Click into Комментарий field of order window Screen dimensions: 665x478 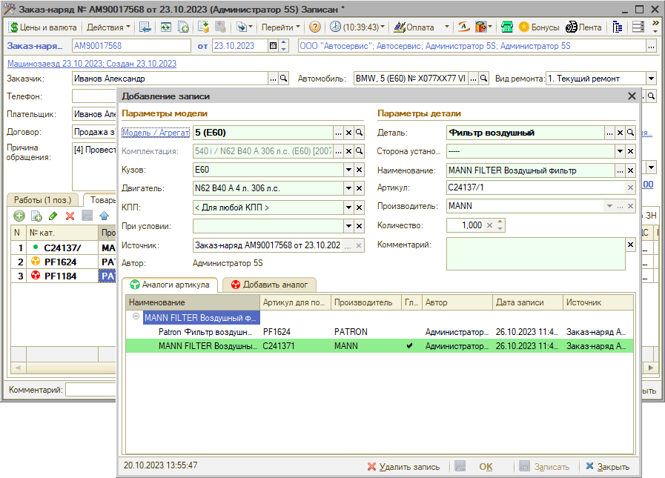point(90,390)
